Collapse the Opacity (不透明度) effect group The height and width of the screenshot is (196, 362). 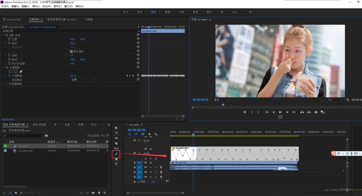click(x=3, y=67)
